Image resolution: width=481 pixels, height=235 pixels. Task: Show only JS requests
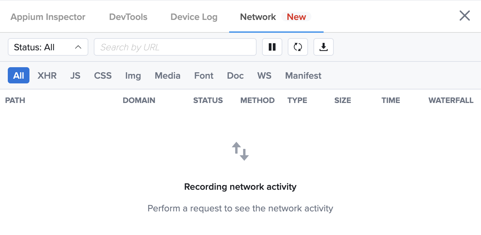[75, 75]
